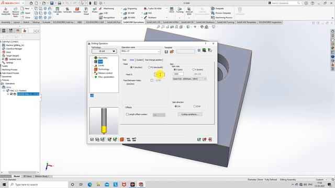Screen dimensions: 335x188
Task: Select the Probe operation
Action: [95, 10]
